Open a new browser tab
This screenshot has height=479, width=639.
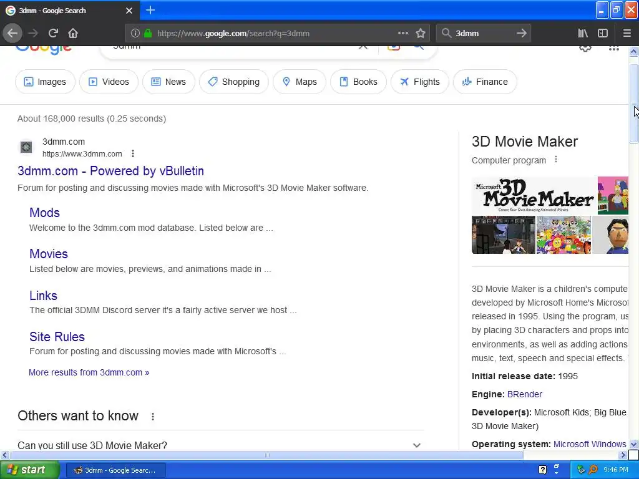[x=150, y=10]
